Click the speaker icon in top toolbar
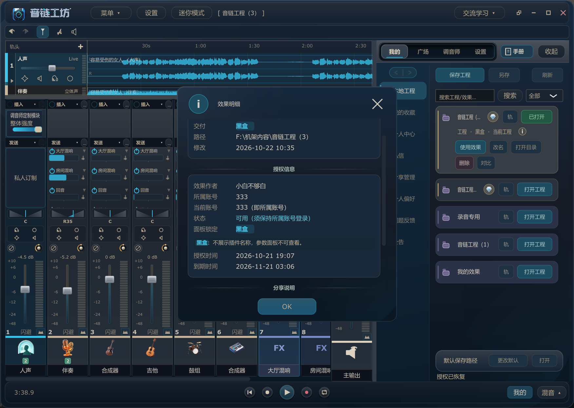This screenshot has width=574, height=408. [x=74, y=32]
